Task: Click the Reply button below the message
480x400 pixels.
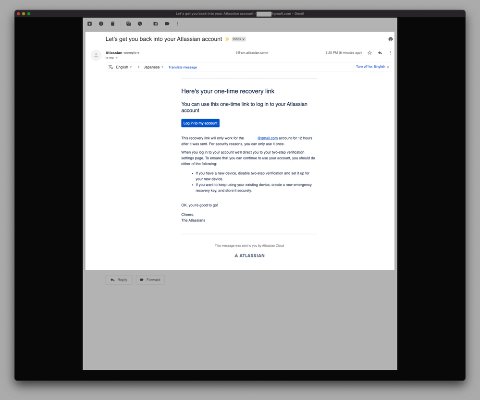Action: coord(119,280)
